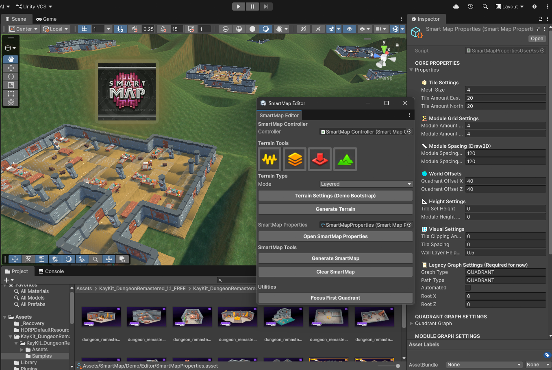Click the Generate Terrain button
The image size is (552, 370).
(335, 209)
